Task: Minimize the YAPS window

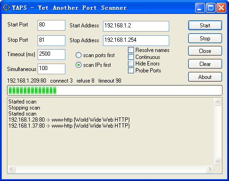Action: click(200, 7)
